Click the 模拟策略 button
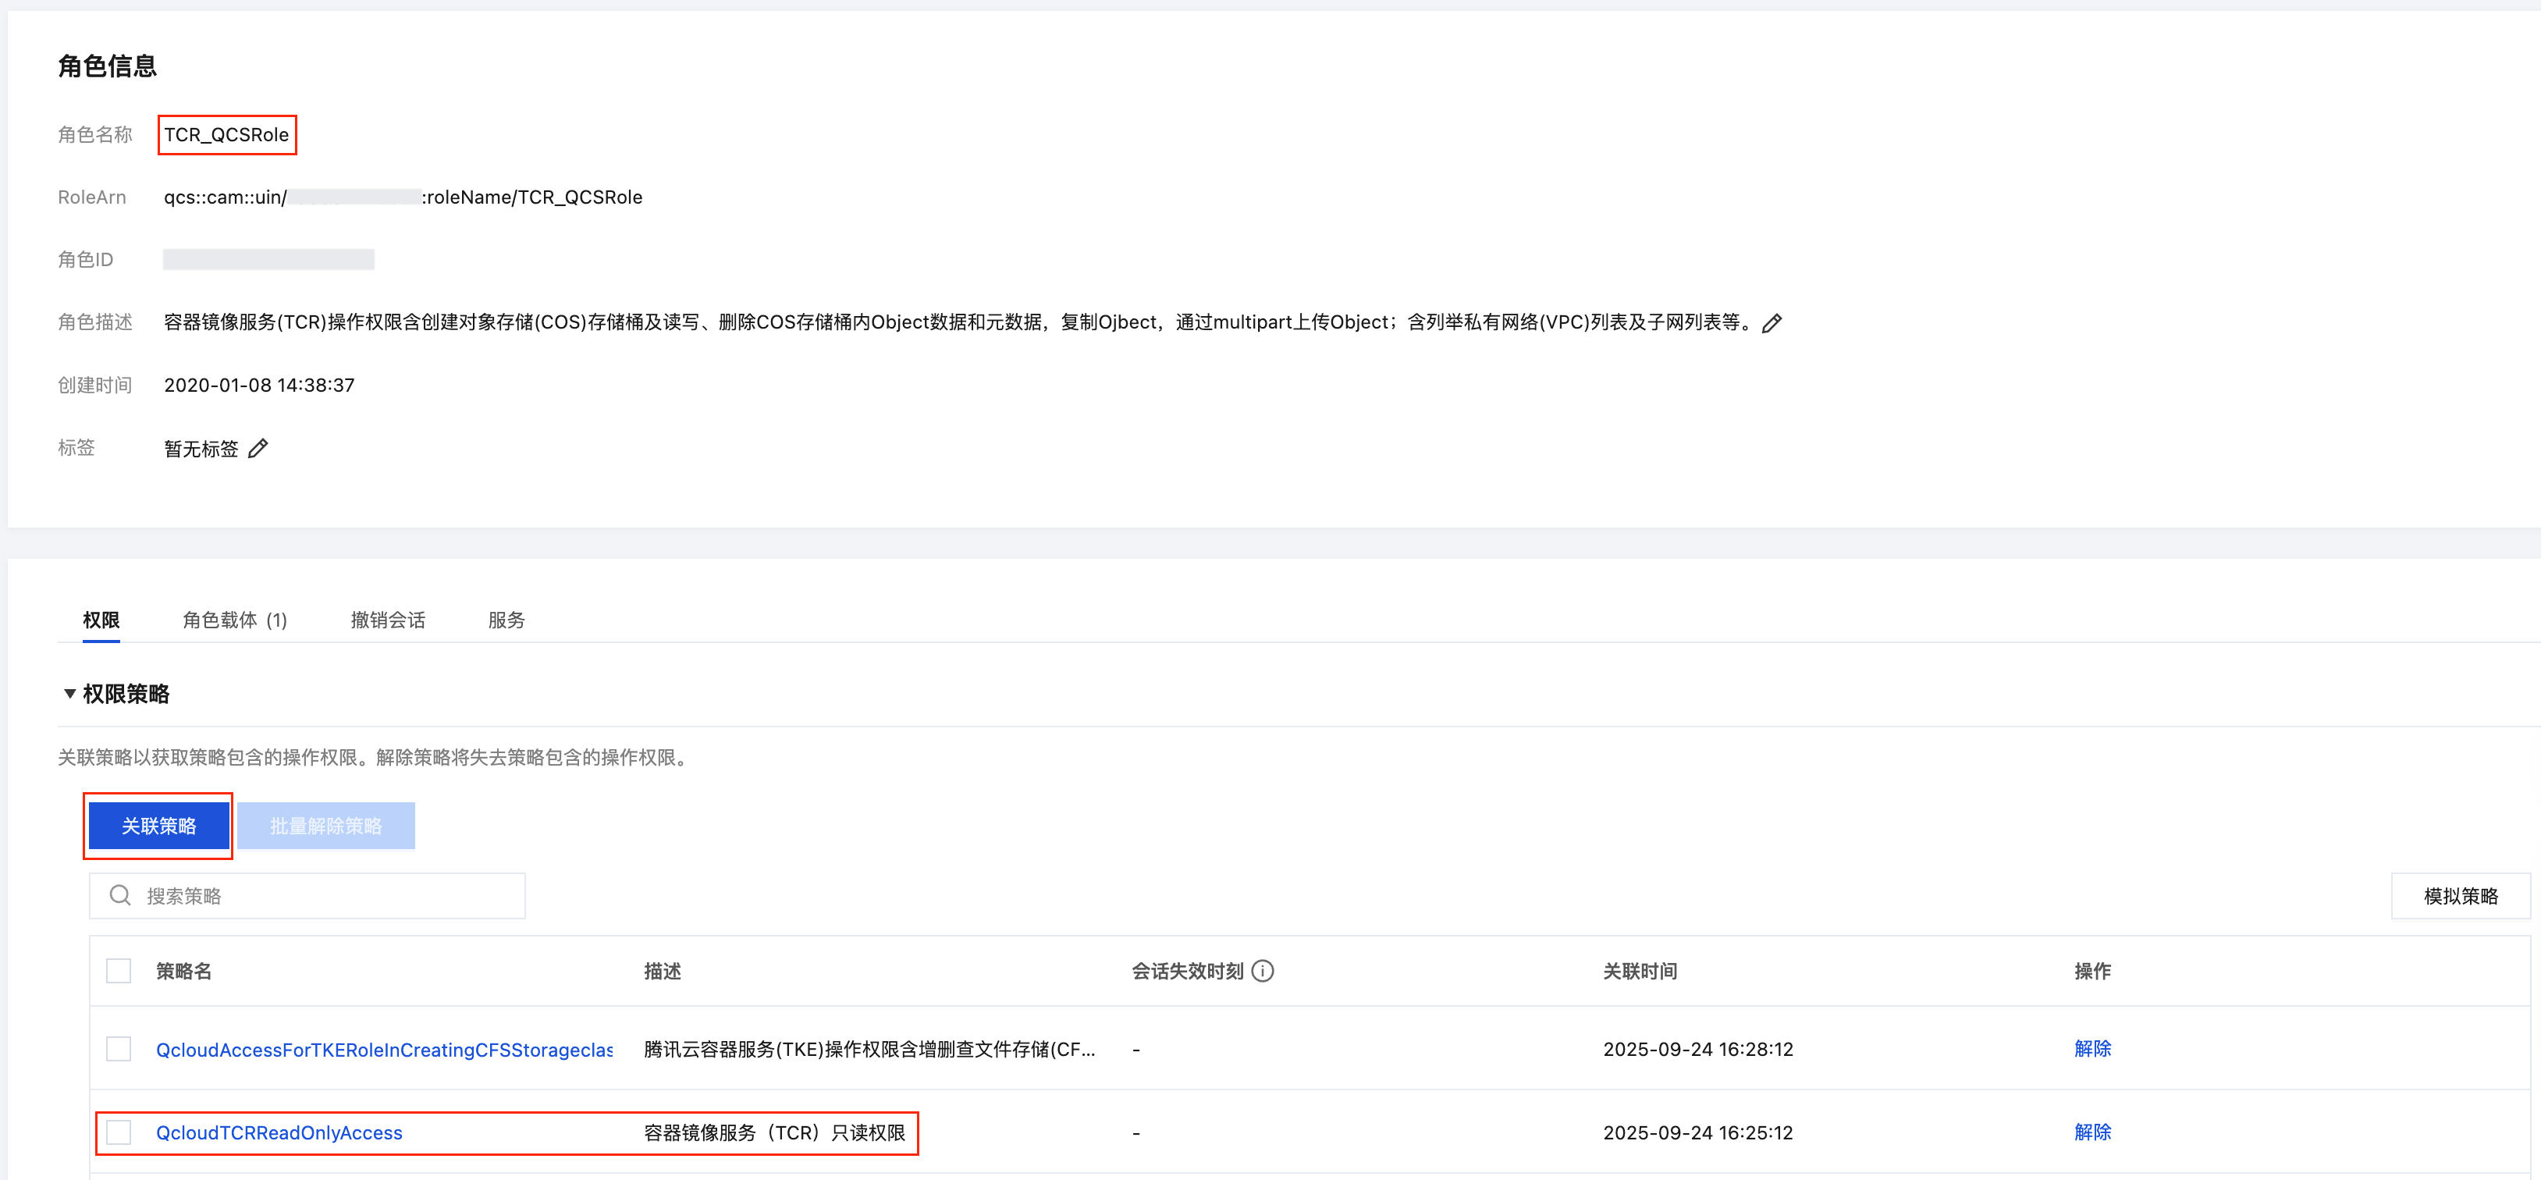This screenshot has width=2541, height=1180. (x=2460, y=896)
